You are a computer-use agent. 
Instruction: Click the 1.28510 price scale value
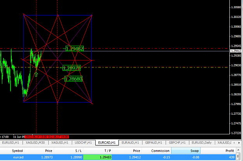pyautogui.click(x=236, y=85)
